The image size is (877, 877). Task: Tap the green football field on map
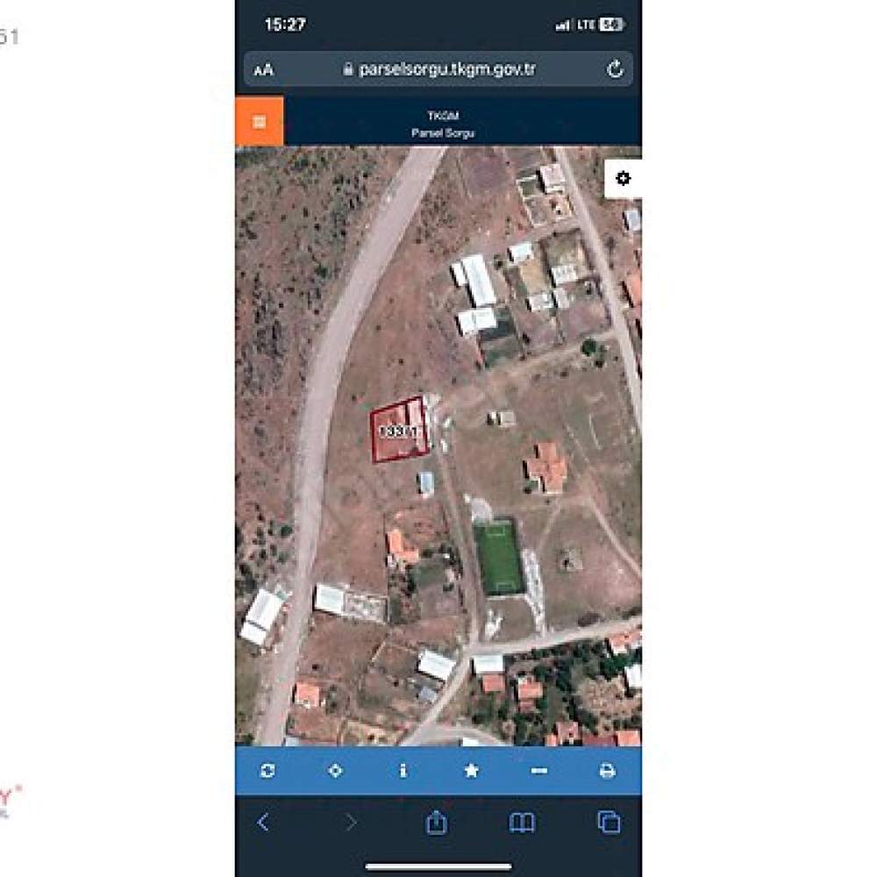pyautogui.click(x=498, y=558)
